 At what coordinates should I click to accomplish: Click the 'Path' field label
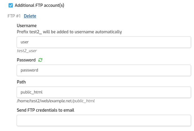pyautogui.click(x=21, y=82)
